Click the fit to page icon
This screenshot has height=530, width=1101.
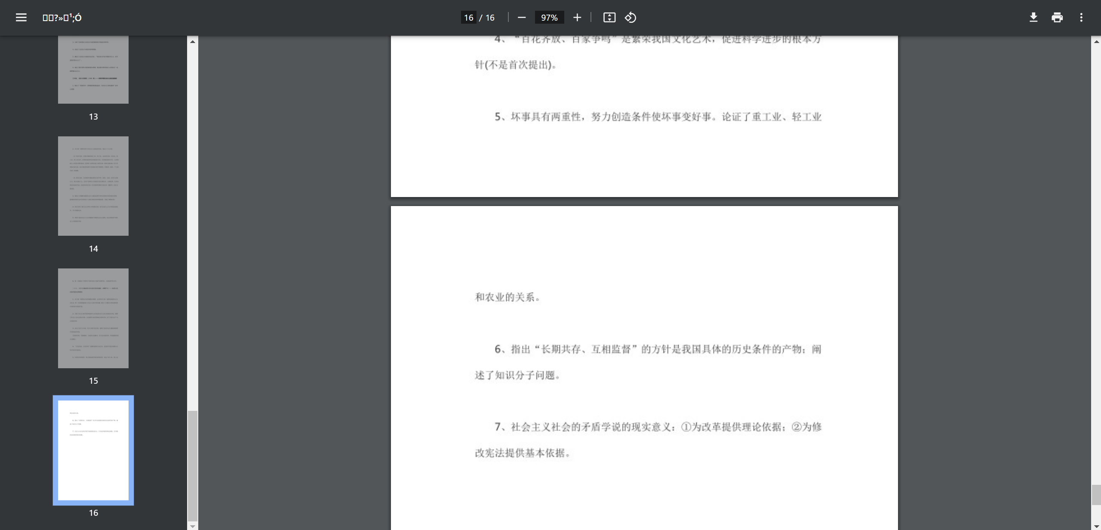(609, 18)
